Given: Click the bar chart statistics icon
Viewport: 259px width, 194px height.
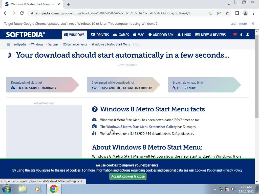Looking at the screenshot, I should (x=94, y=133).
